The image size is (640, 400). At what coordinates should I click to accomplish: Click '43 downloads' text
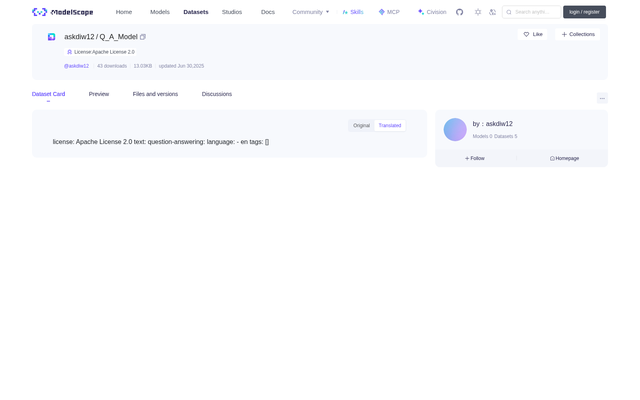112,66
